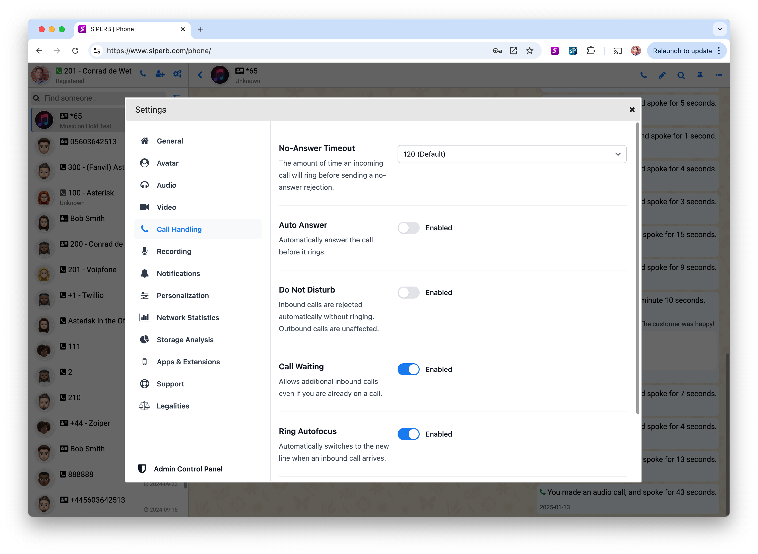
Task: Open Legalities section
Action: pos(198,406)
